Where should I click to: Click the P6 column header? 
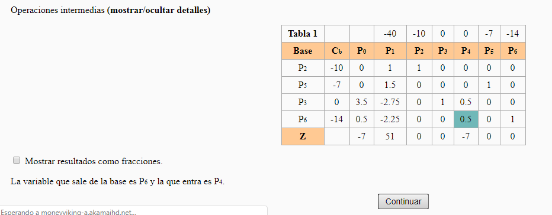(x=512, y=51)
